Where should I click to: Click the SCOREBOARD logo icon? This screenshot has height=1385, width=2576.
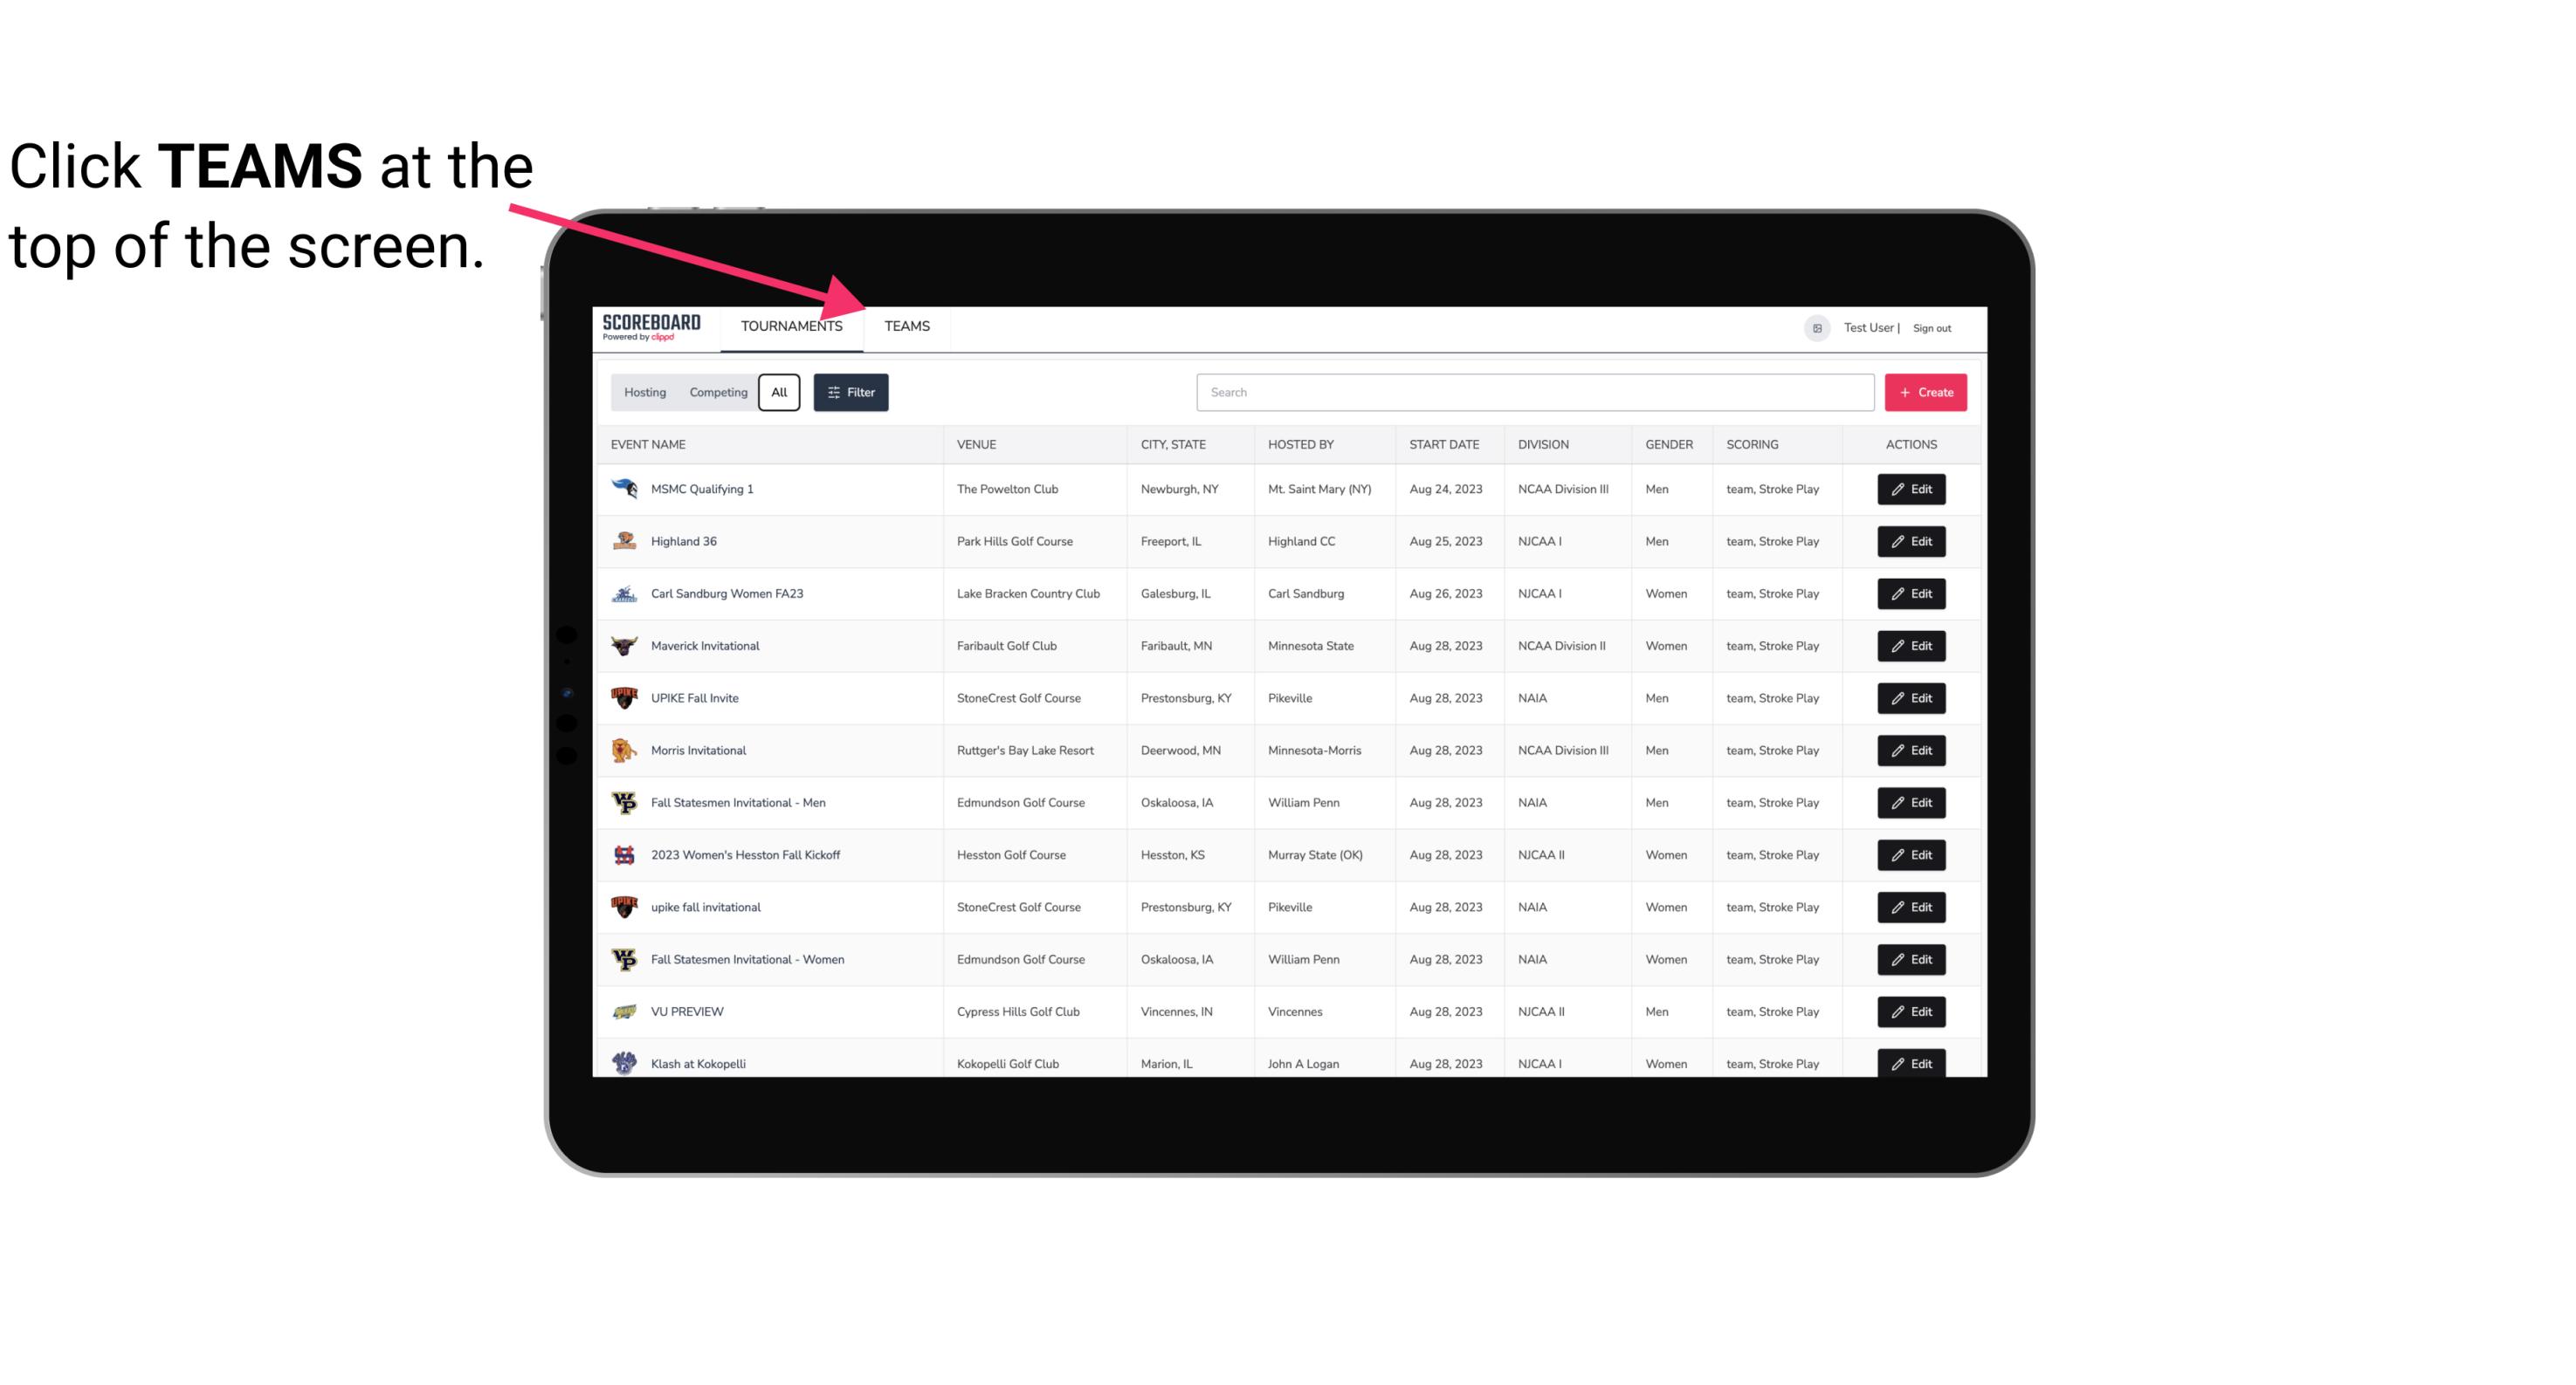pyautogui.click(x=650, y=327)
